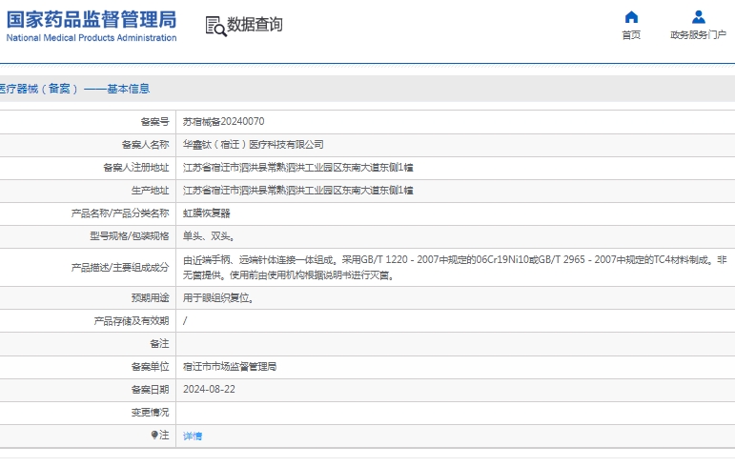Screen dimensions: 735x467
Task: Click the 备案日期 row label
Action: 150,390
